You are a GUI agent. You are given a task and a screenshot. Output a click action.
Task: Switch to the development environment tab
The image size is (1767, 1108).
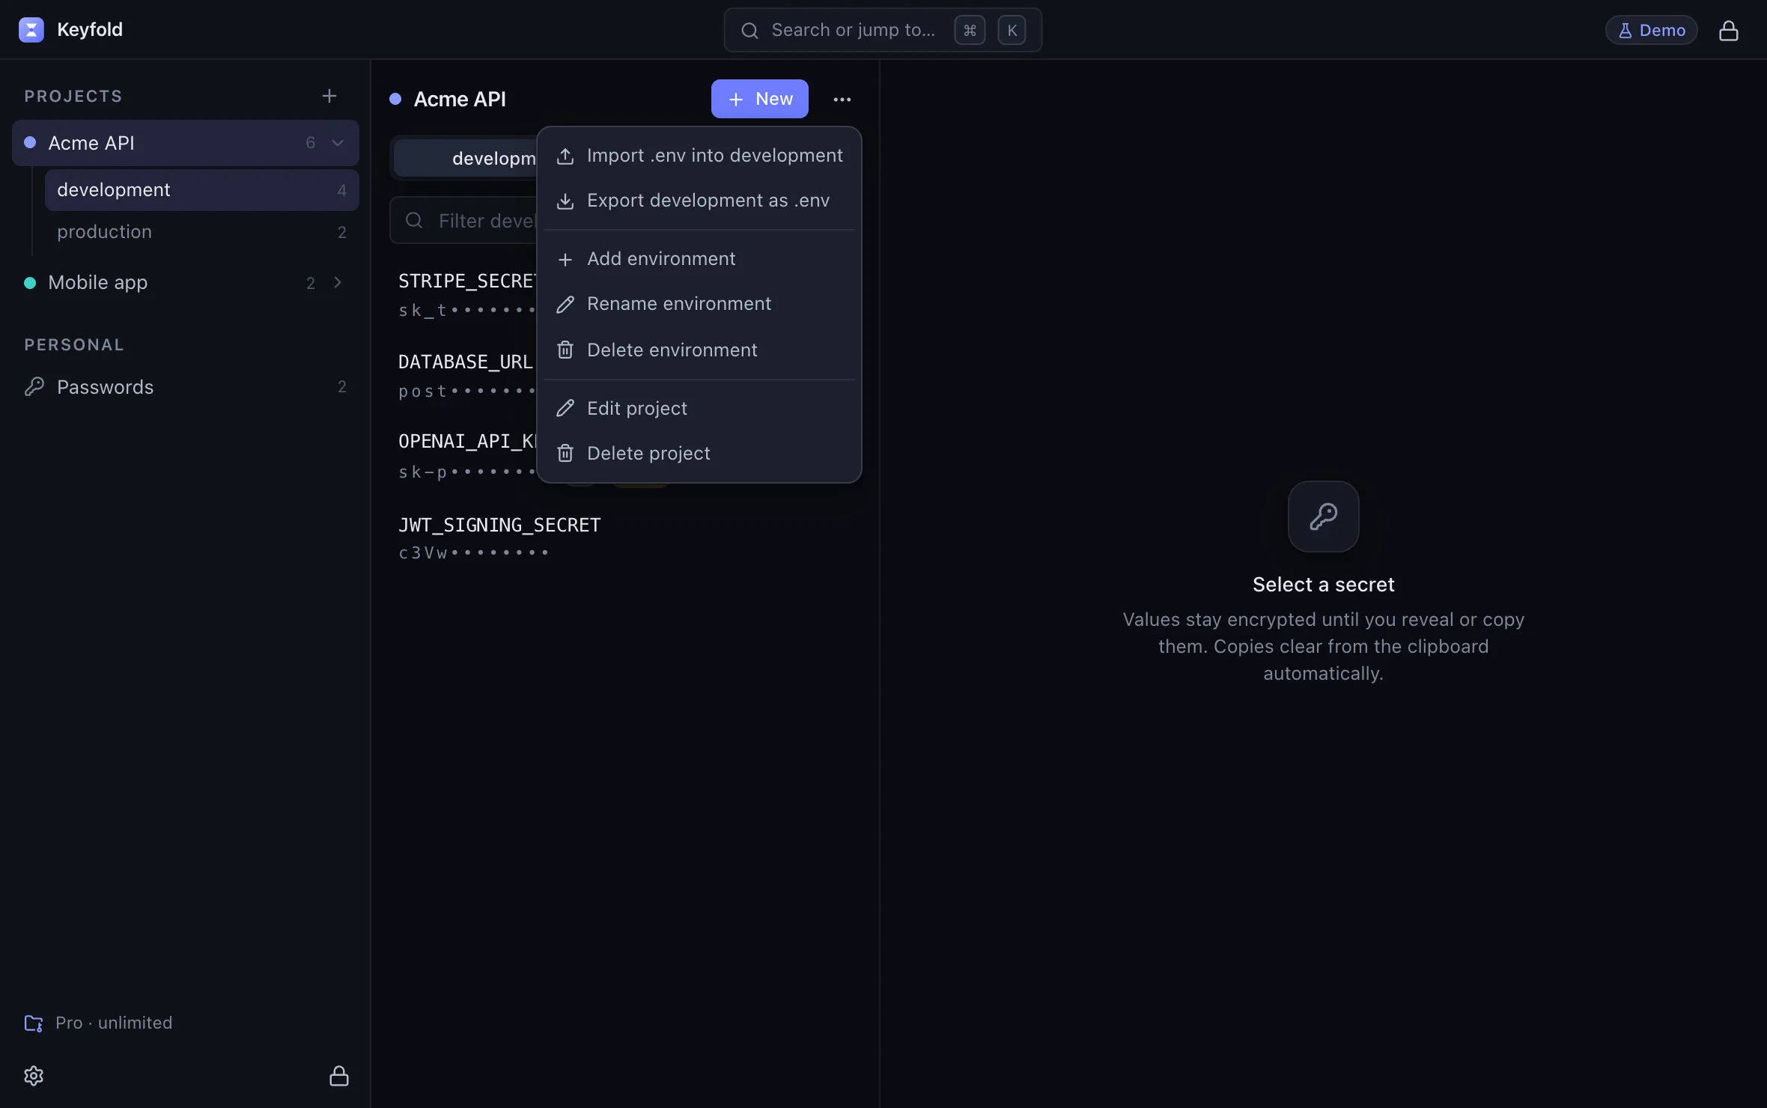coord(466,158)
